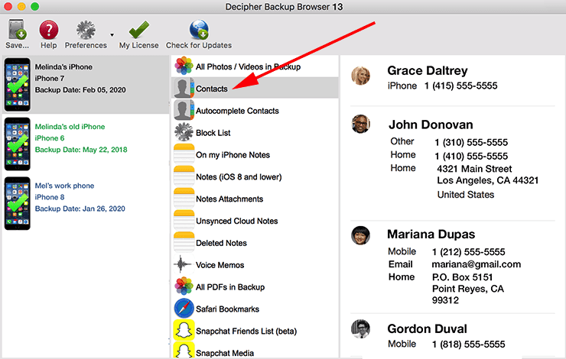
Task: Select Unsynced Cloud Notes label
Action: pos(237,221)
